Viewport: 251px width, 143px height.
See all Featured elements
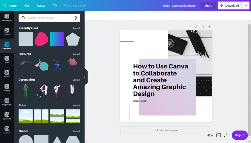point(76,54)
